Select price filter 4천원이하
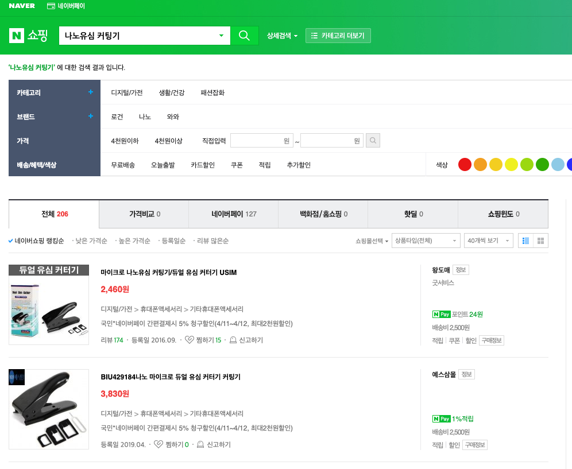572x469 pixels. [x=125, y=141]
